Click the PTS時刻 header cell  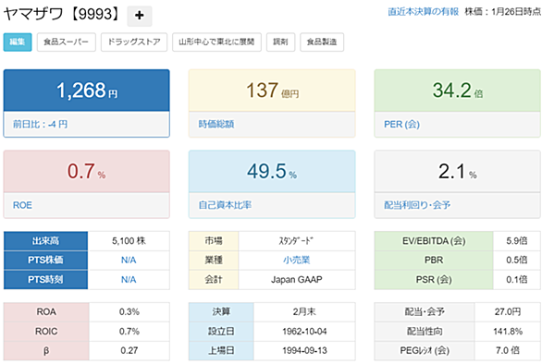(x=45, y=279)
